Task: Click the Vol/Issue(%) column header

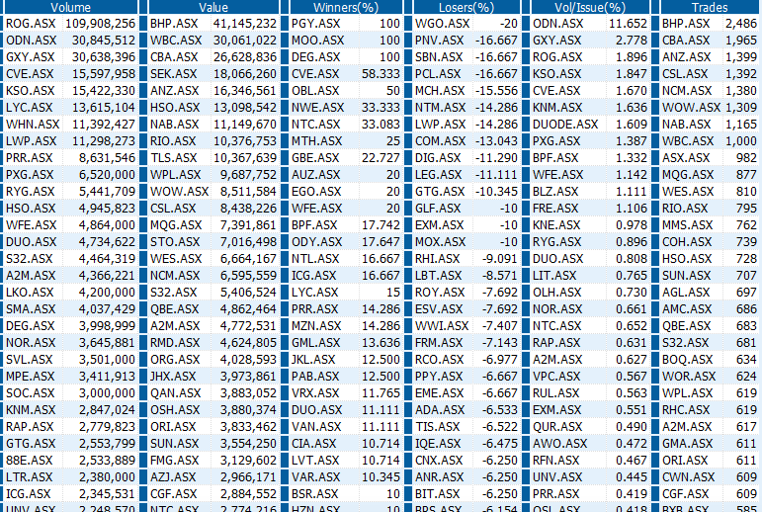Action: point(590,7)
